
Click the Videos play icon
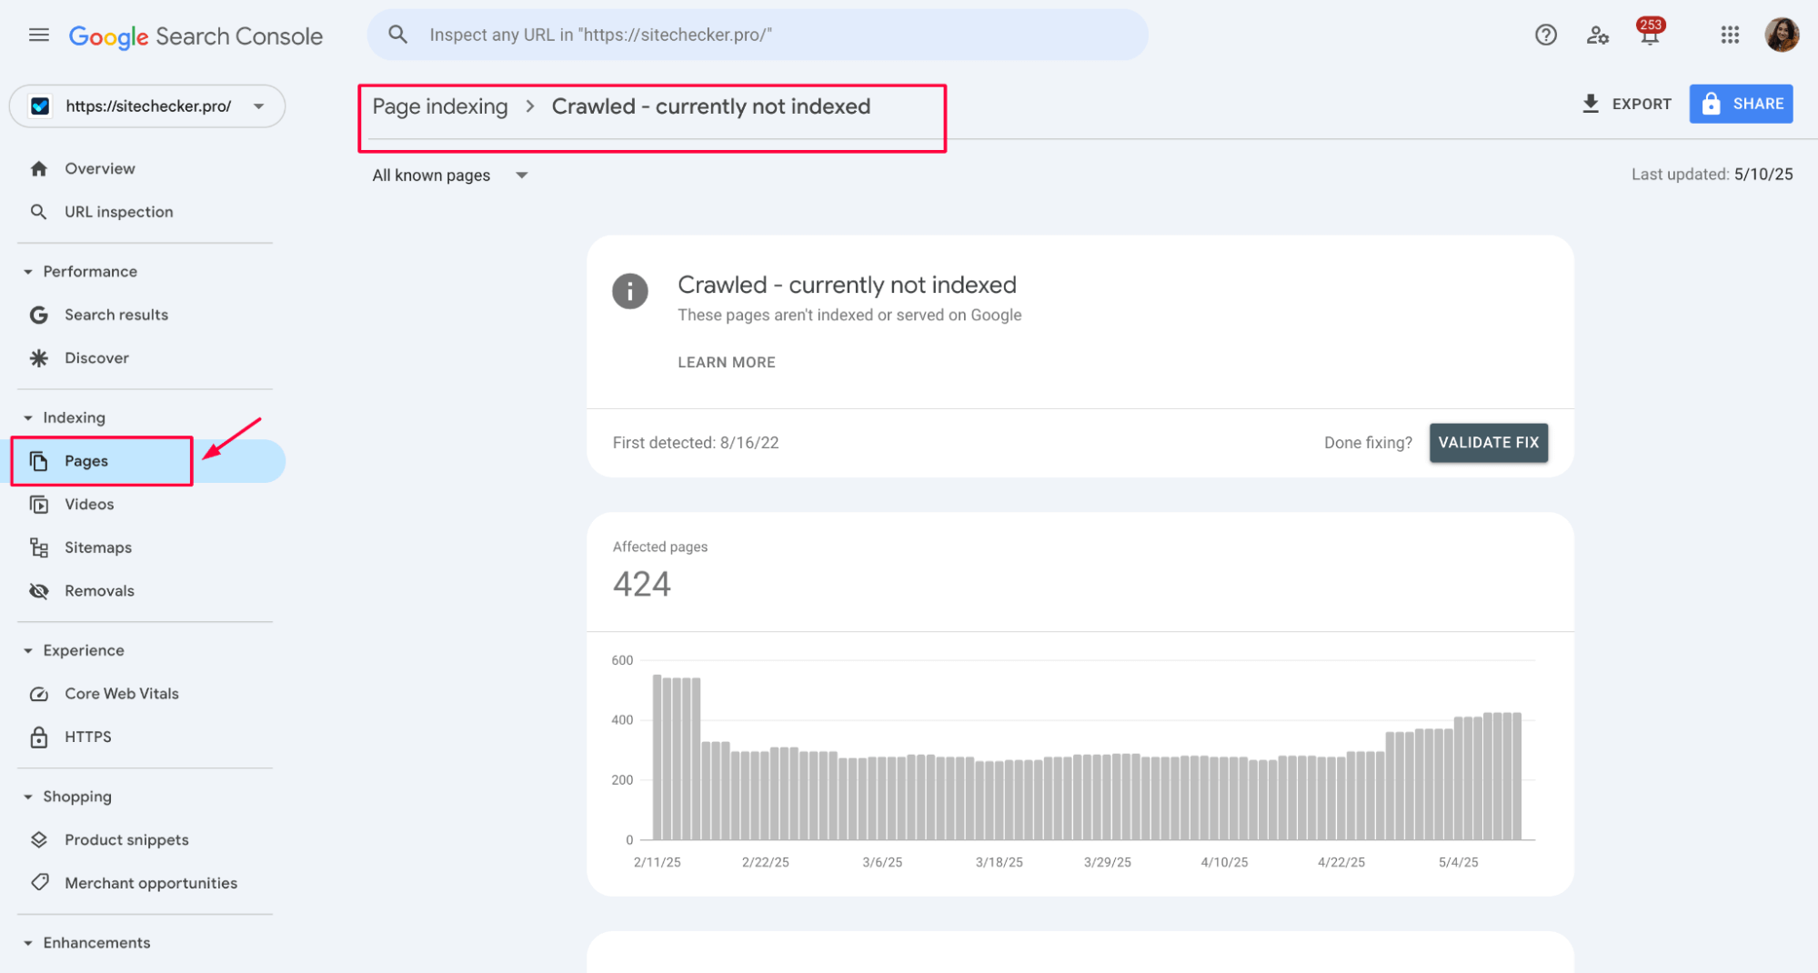(x=38, y=505)
